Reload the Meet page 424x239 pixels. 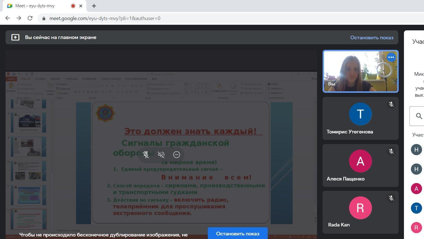click(x=30, y=18)
